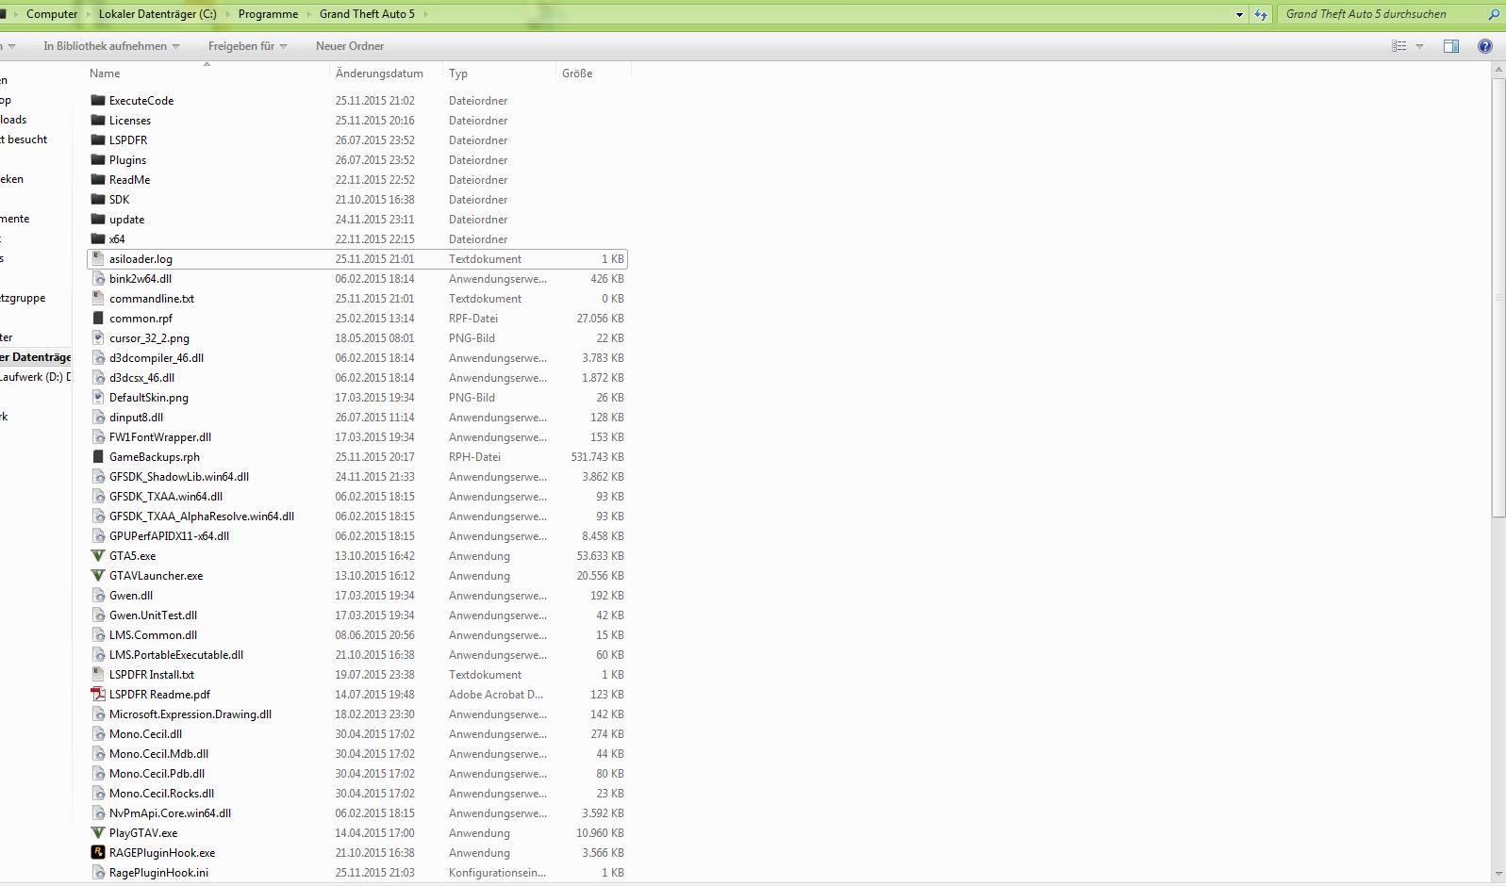The image size is (1506, 886).
Task: Expand the breadcrumb arrow after Computer
Action: click(x=89, y=14)
